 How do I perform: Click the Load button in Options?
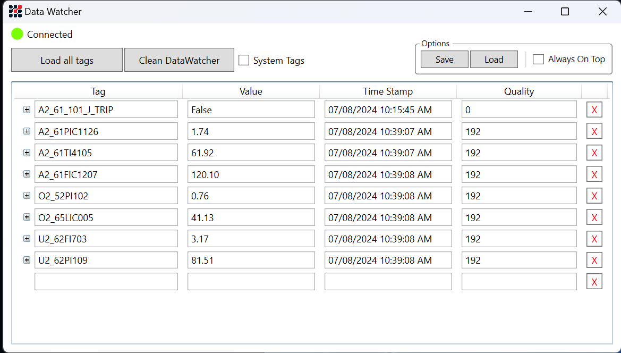point(494,60)
